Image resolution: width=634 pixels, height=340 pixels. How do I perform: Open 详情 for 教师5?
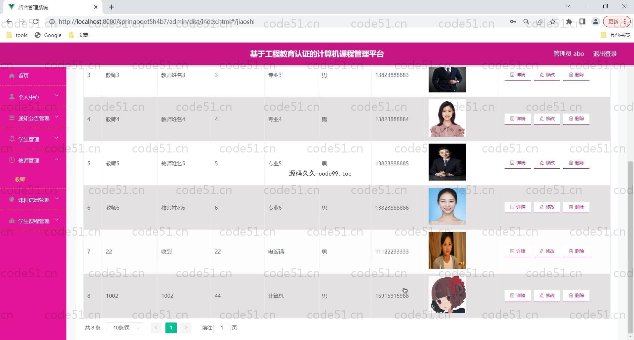[x=517, y=163]
